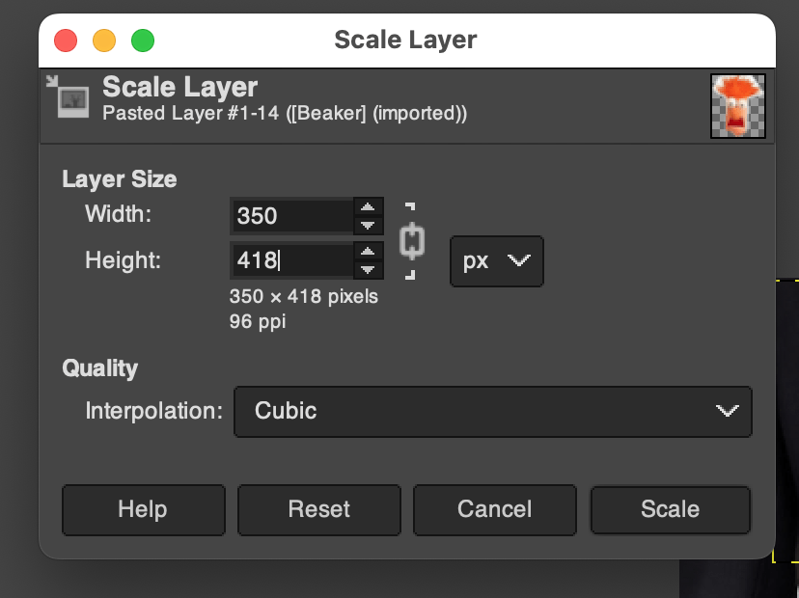Screen dimensions: 799x598
Task: Click the Scale Layer window title bar
Action: click(405, 41)
